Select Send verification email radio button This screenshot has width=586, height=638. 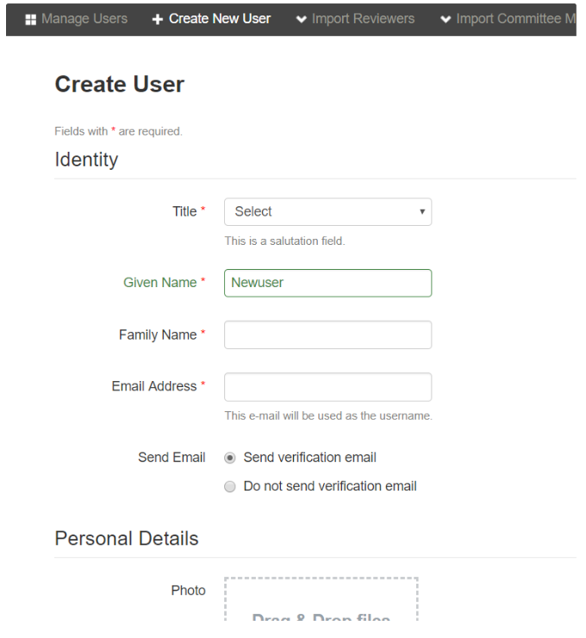[x=230, y=458]
